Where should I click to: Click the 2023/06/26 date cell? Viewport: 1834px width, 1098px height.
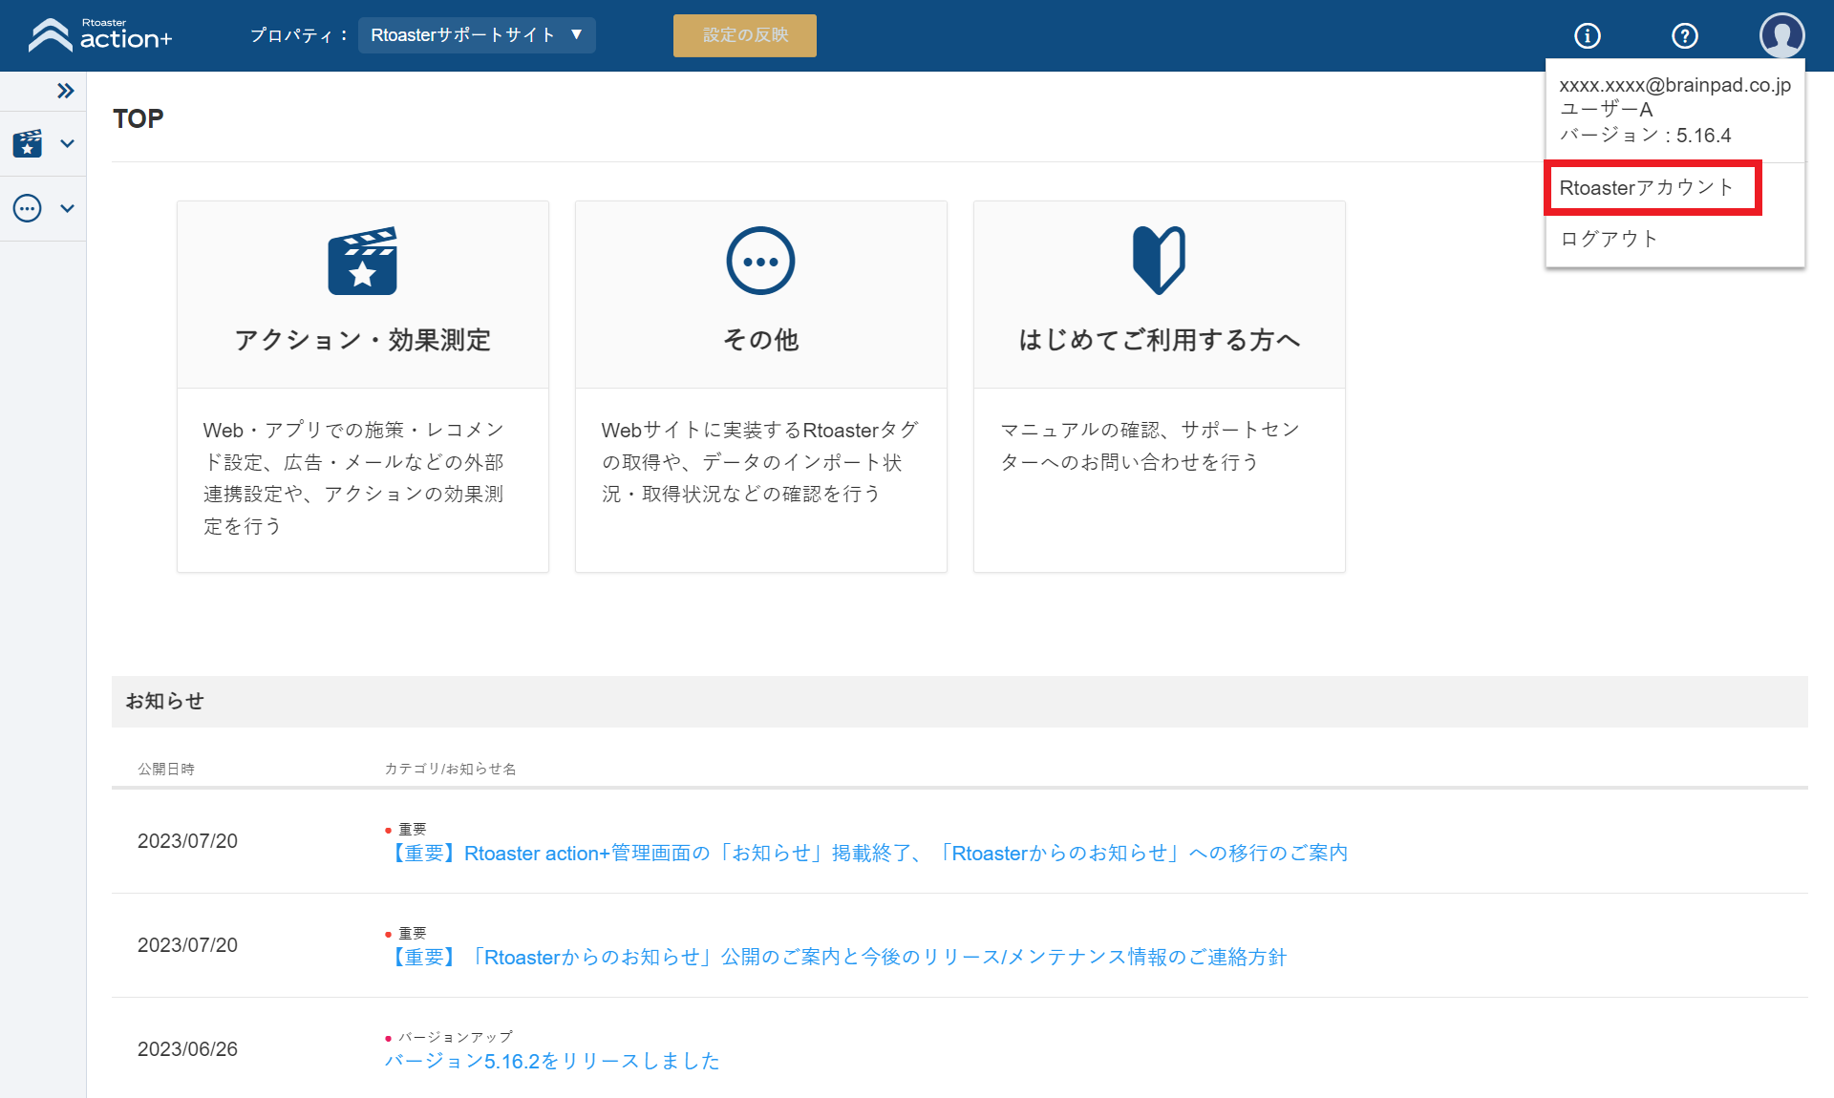[x=187, y=1049]
